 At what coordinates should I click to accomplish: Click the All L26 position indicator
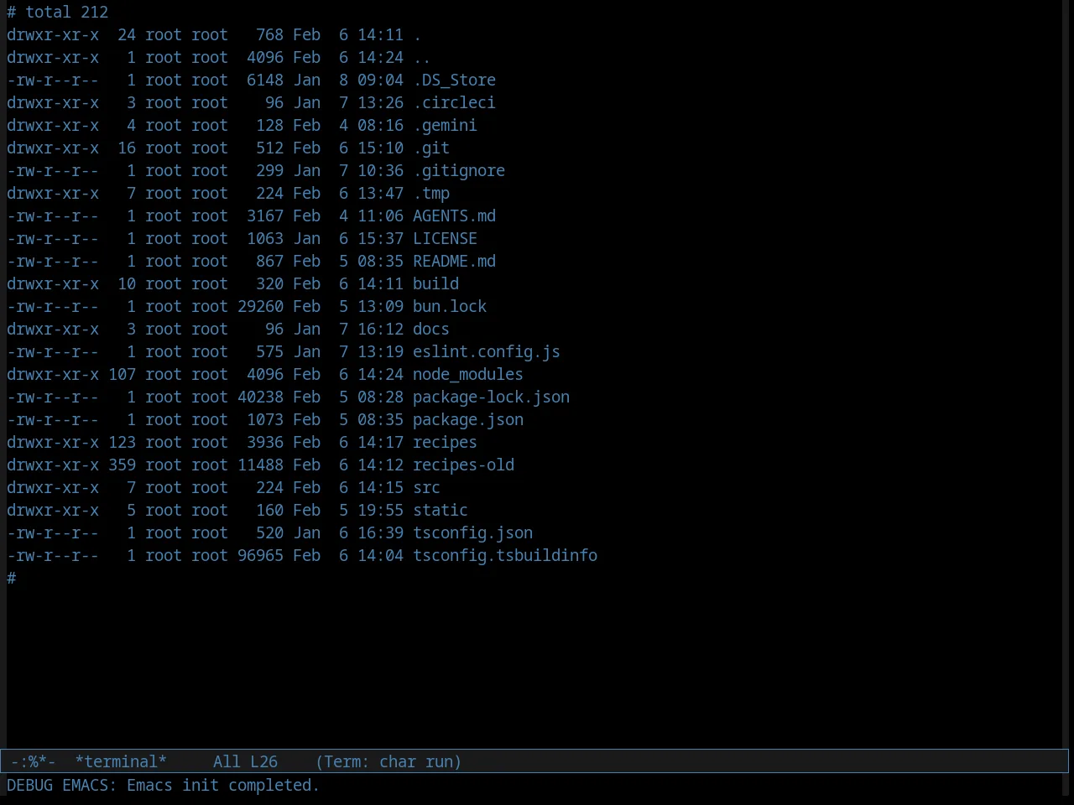(x=245, y=761)
